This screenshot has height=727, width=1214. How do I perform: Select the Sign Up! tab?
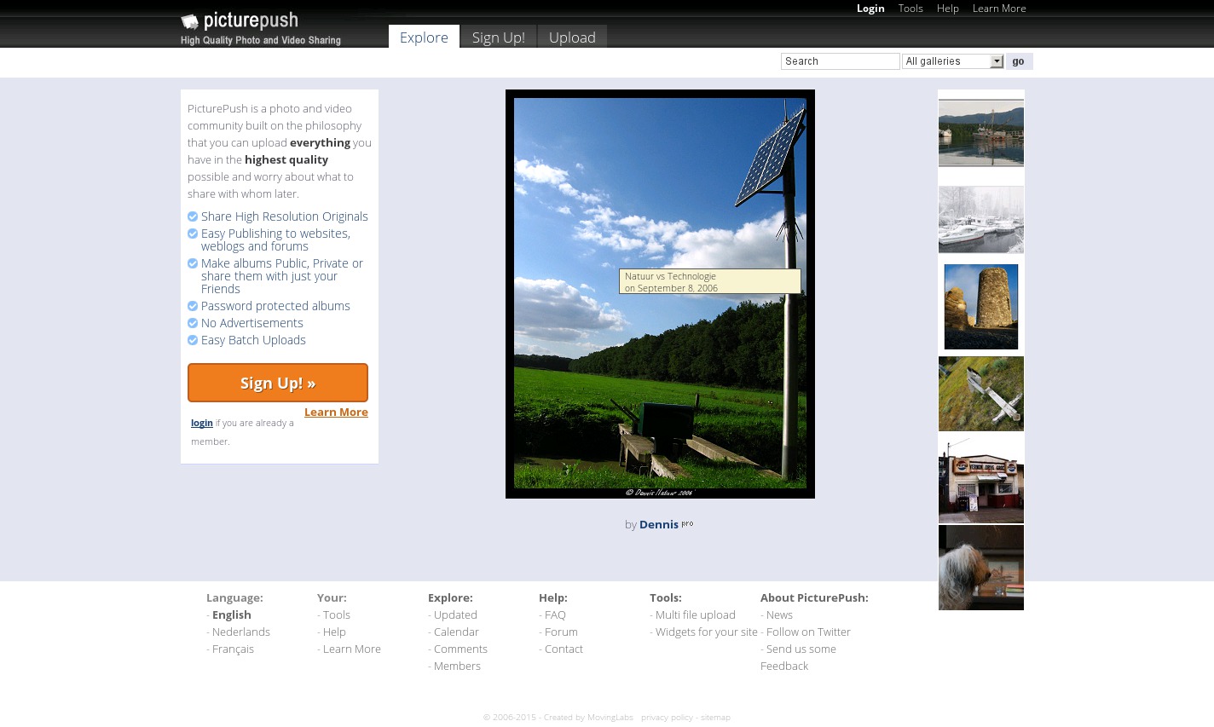click(x=498, y=38)
